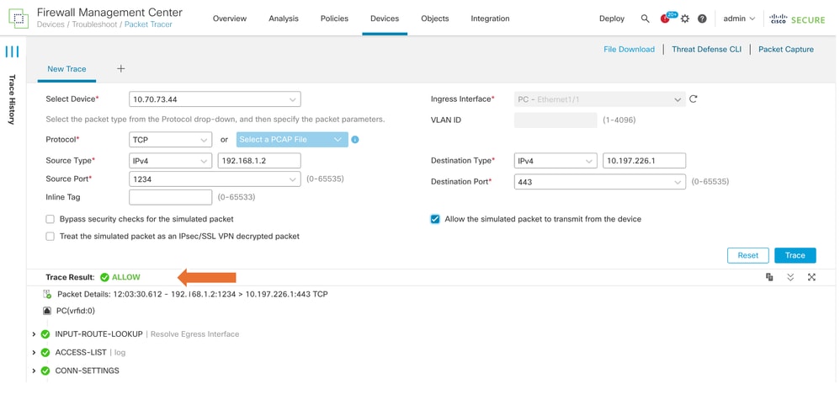Click the Firewall Management Center logo icon
Viewport: 840px width, 400px height.
(x=19, y=18)
